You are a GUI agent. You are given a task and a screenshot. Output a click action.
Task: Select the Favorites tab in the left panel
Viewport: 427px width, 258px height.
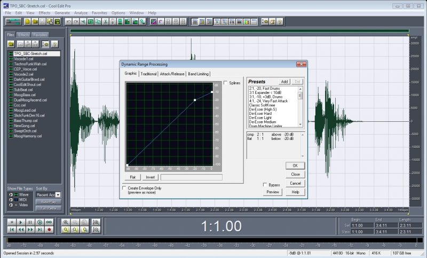41,35
